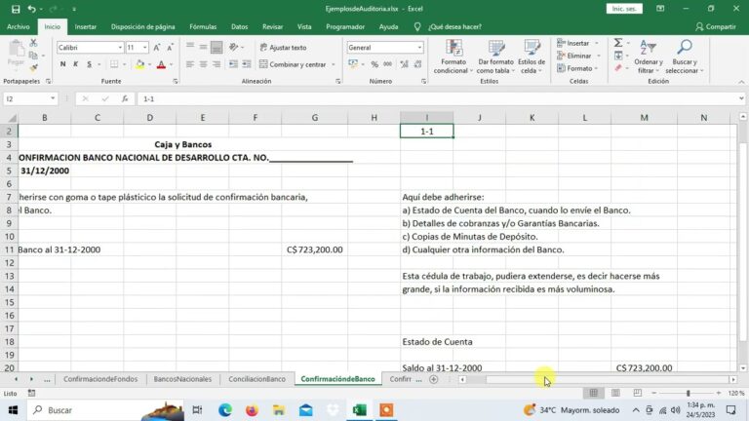The image size is (749, 421).
Task: Apply the red font color
Action: [x=161, y=64]
